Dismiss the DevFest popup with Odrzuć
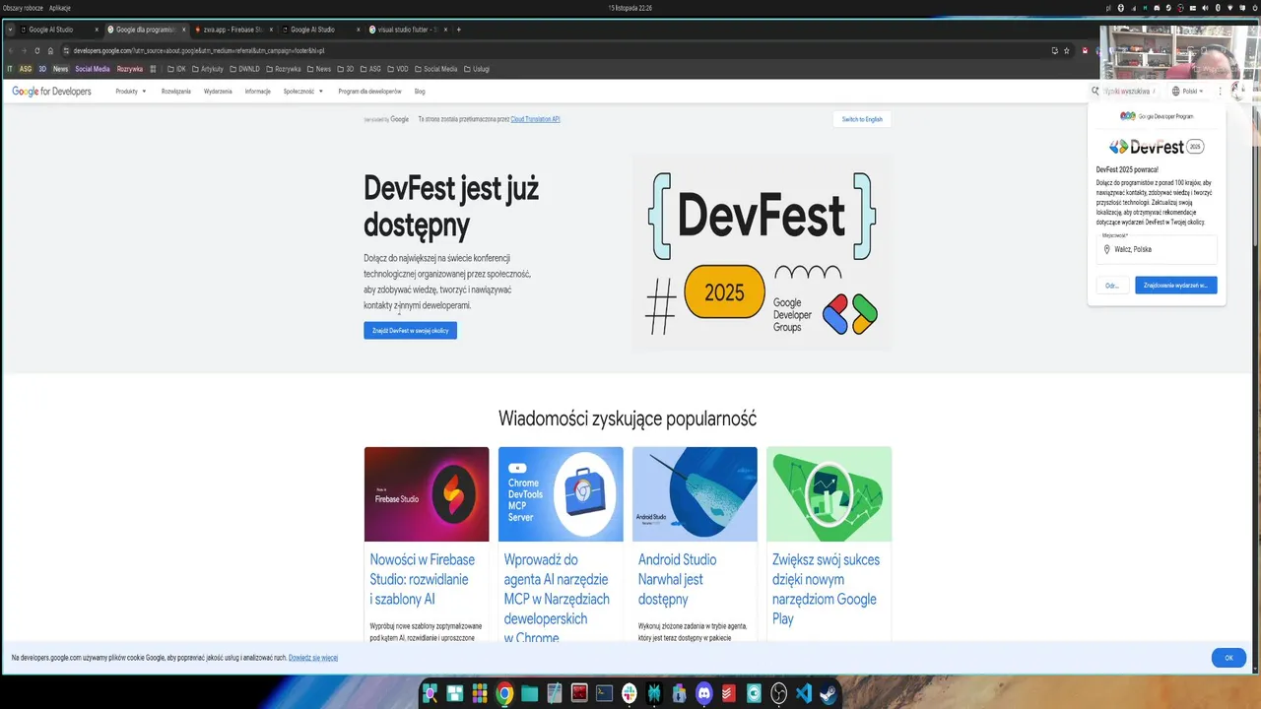The height and width of the screenshot is (709, 1261). point(1112,286)
